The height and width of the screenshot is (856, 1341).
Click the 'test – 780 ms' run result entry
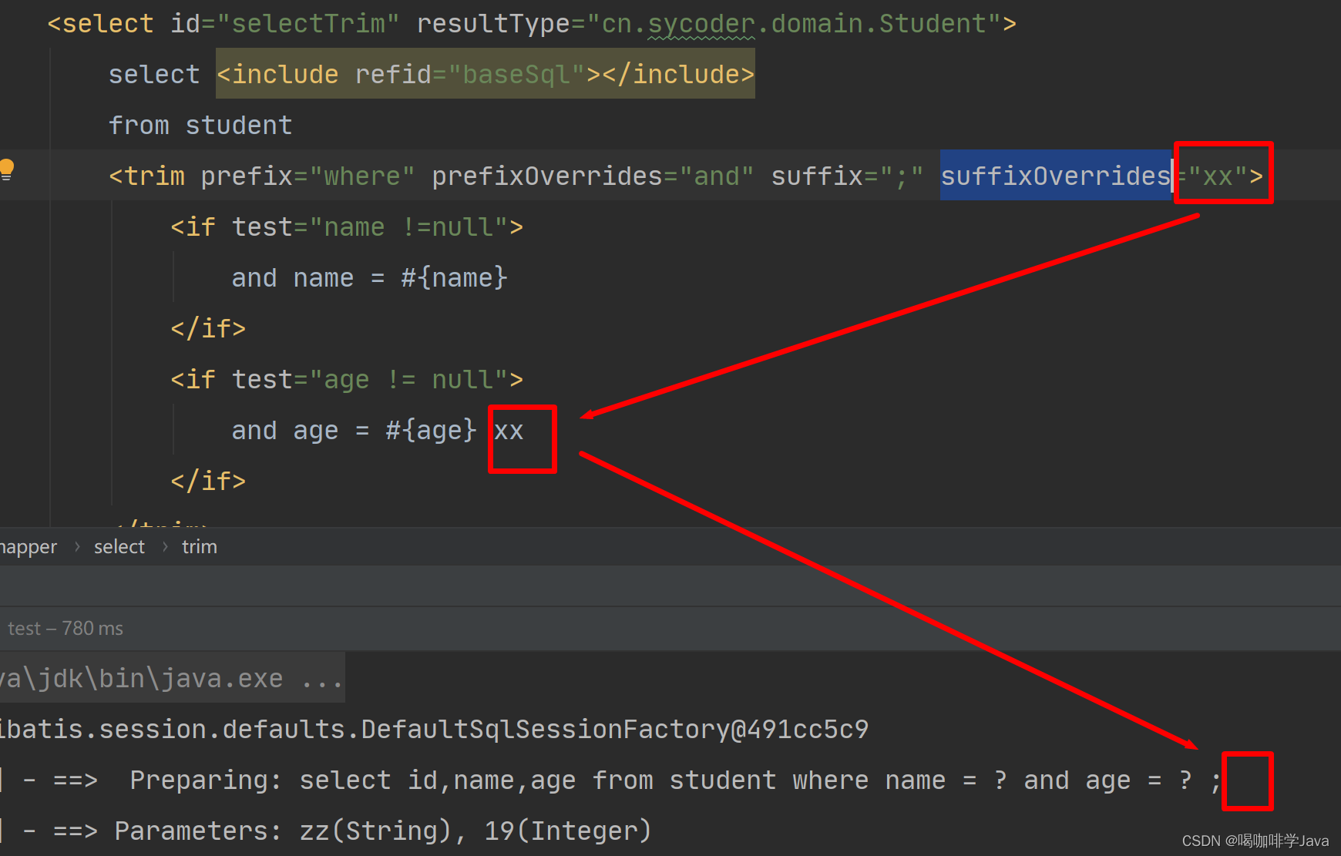66,628
